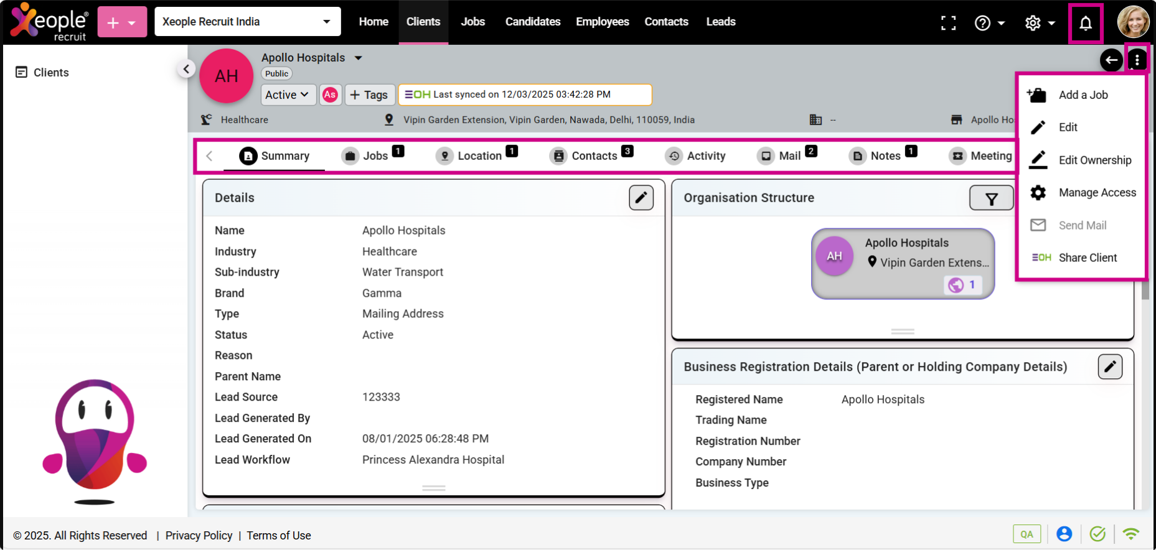Open Organisation Structure filter icon
The height and width of the screenshot is (550, 1156).
tap(991, 198)
